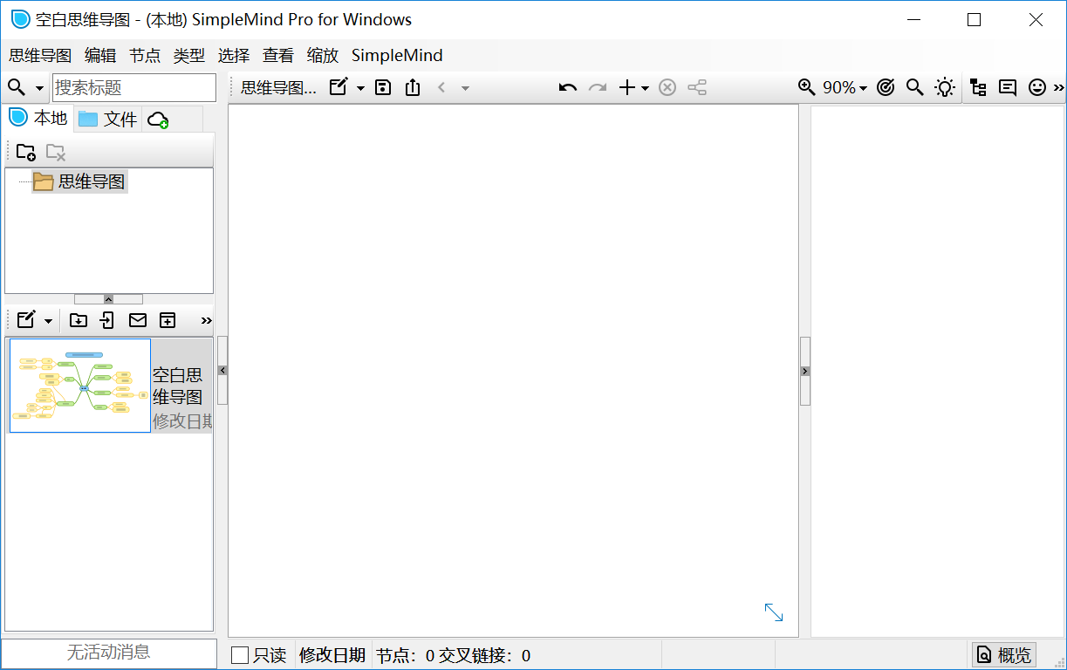The image size is (1067, 670).
Task: Switch to the 本地 tab
Action: (x=39, y=118)
